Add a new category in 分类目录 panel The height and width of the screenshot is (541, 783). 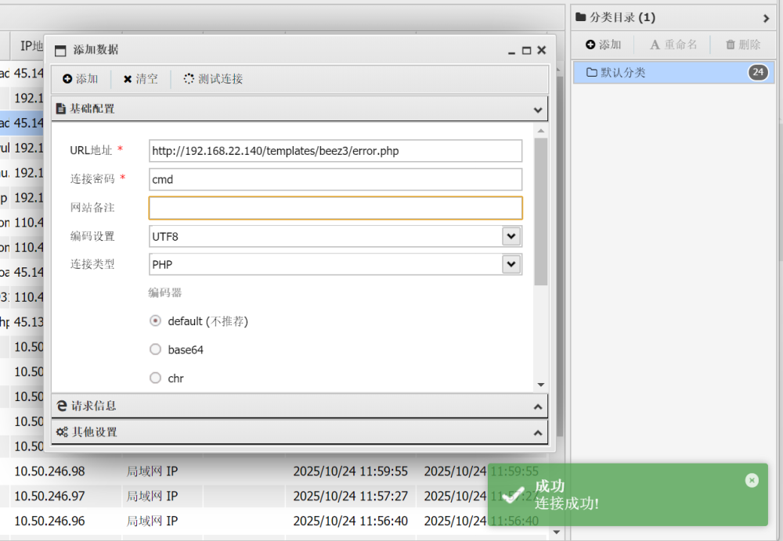click(603, 45)
